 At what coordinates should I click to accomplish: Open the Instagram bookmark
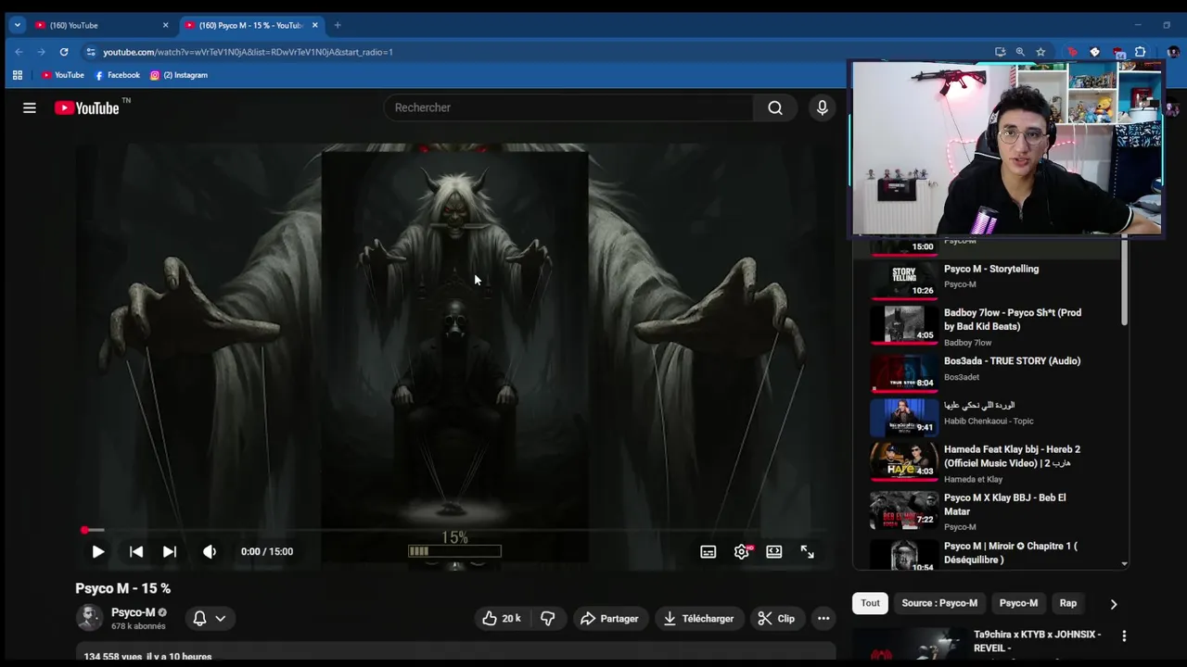pos(179,75)
